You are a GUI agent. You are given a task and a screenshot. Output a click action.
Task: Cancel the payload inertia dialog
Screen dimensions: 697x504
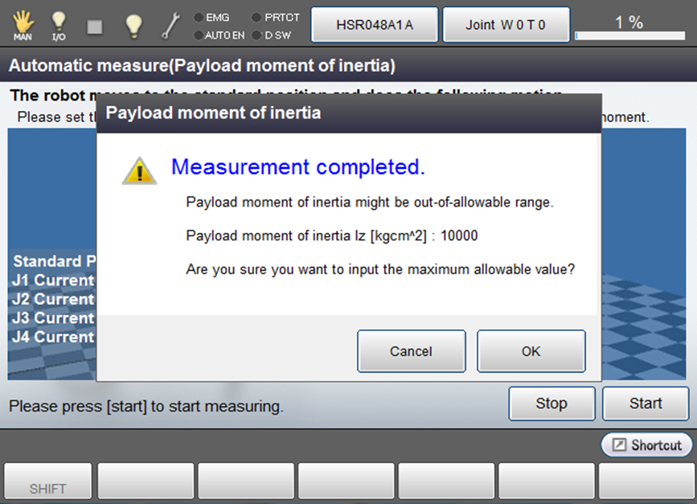point(411,351)
